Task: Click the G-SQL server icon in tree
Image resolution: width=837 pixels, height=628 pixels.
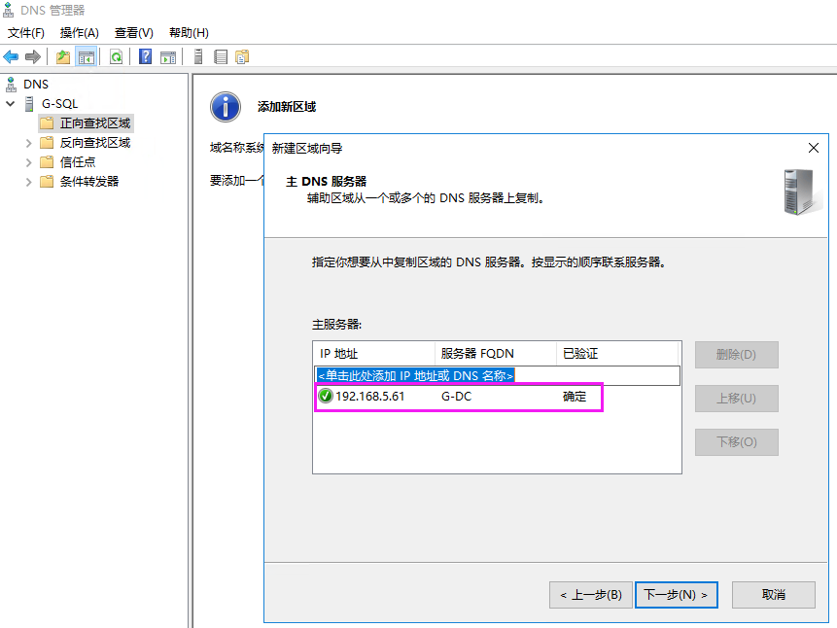Action: click(29, 104)
